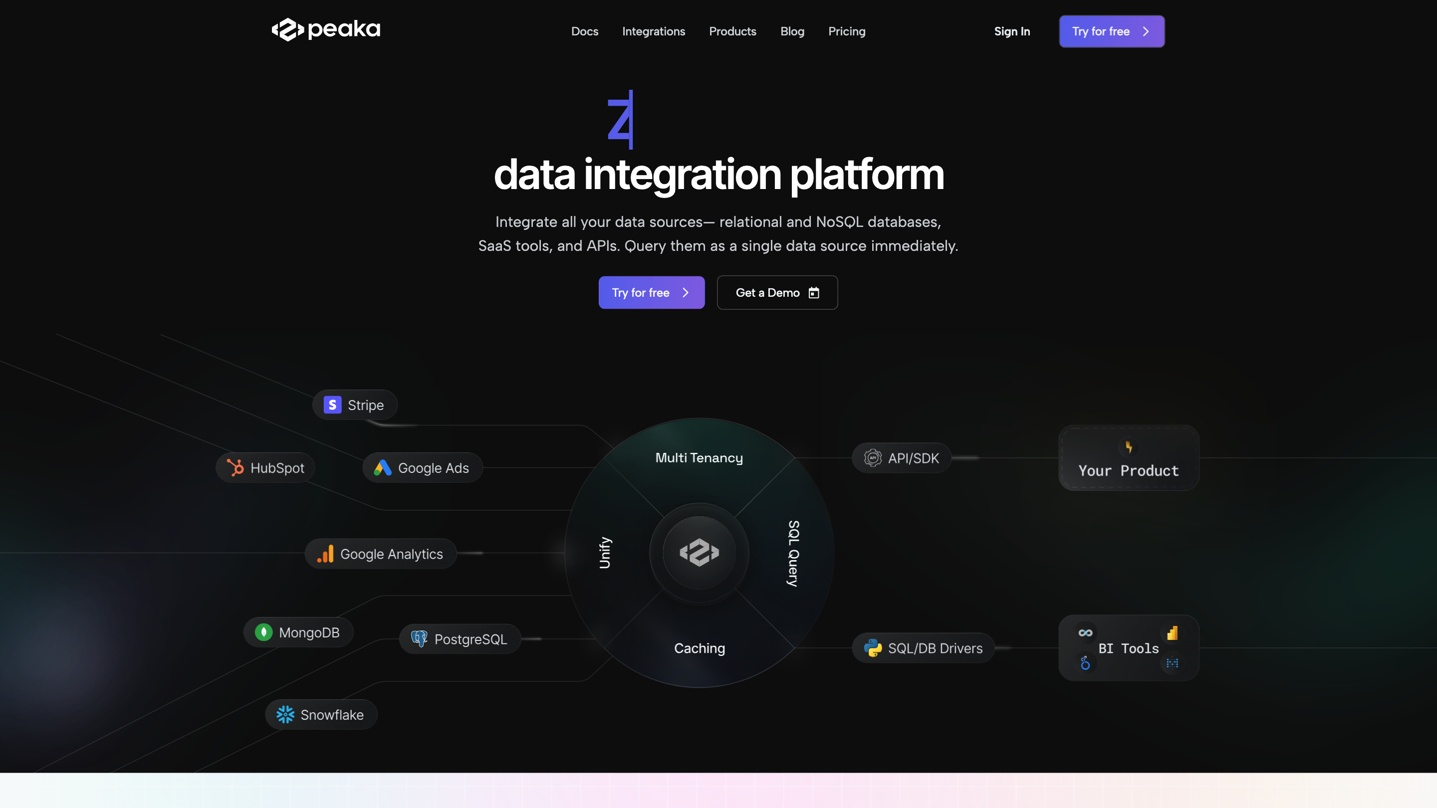Viewport: 1437px width, 808px height.
Task: Click the dotted blue icon bottom-right of BI Tools
Action: [1172, 663]
